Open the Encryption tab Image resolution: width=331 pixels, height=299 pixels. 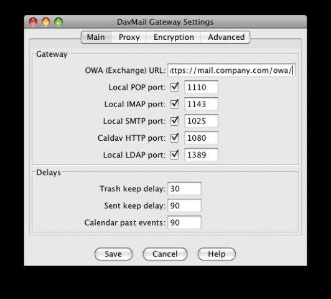point(174,37)
